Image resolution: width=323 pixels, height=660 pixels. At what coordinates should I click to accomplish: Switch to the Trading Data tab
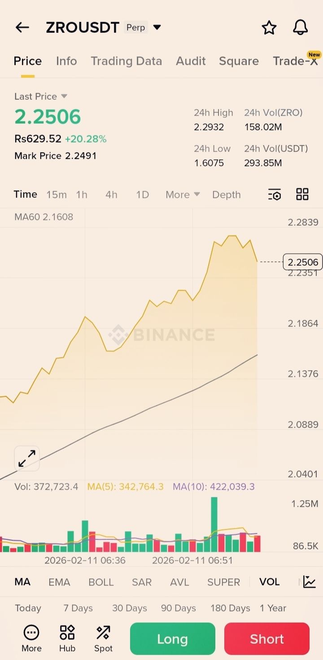pyautogui.click(x=126, y=61)
